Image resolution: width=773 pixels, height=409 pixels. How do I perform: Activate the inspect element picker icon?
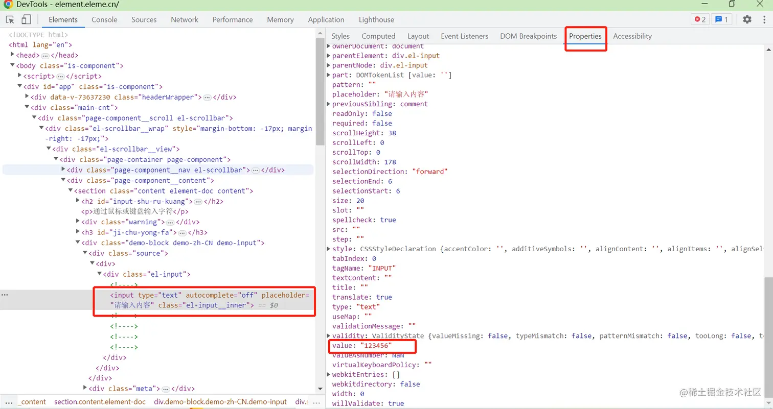click(10, 20)
